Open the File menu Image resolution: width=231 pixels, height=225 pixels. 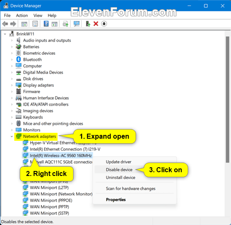pos(7,16)
